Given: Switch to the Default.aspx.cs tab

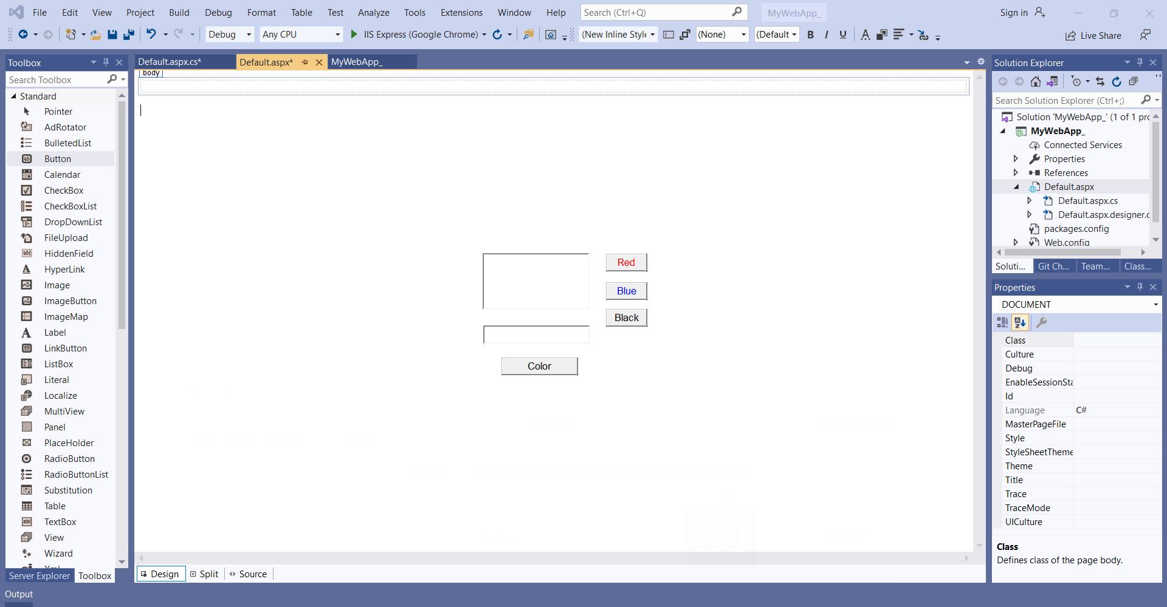Looking at the screenshot, I should point(170,62).
